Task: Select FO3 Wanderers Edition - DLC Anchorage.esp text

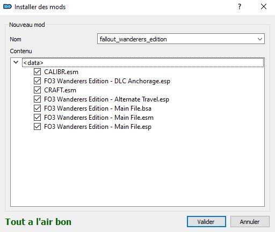Action: pyautogui.click(x=107, y=81)
